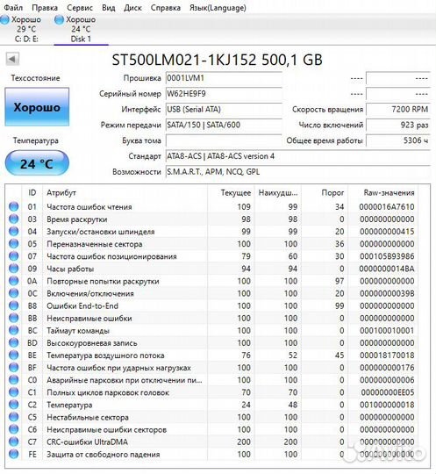Click status icon for attribute 01
436x474 pixels.
[x=13, y=207]
